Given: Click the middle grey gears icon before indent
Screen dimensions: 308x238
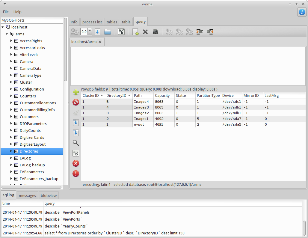Looking at the screenshot, I should (x=179, y=32).
